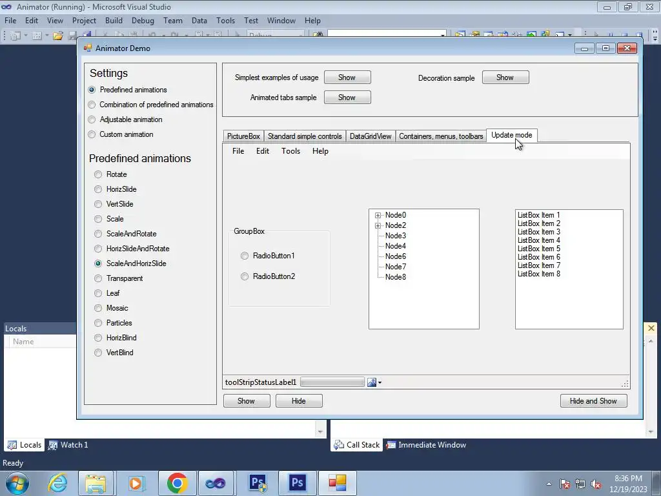The height and width of the screenshot is (496, 661).
Task: Click the bottom Show button
Action: click(x=247, y=401)
